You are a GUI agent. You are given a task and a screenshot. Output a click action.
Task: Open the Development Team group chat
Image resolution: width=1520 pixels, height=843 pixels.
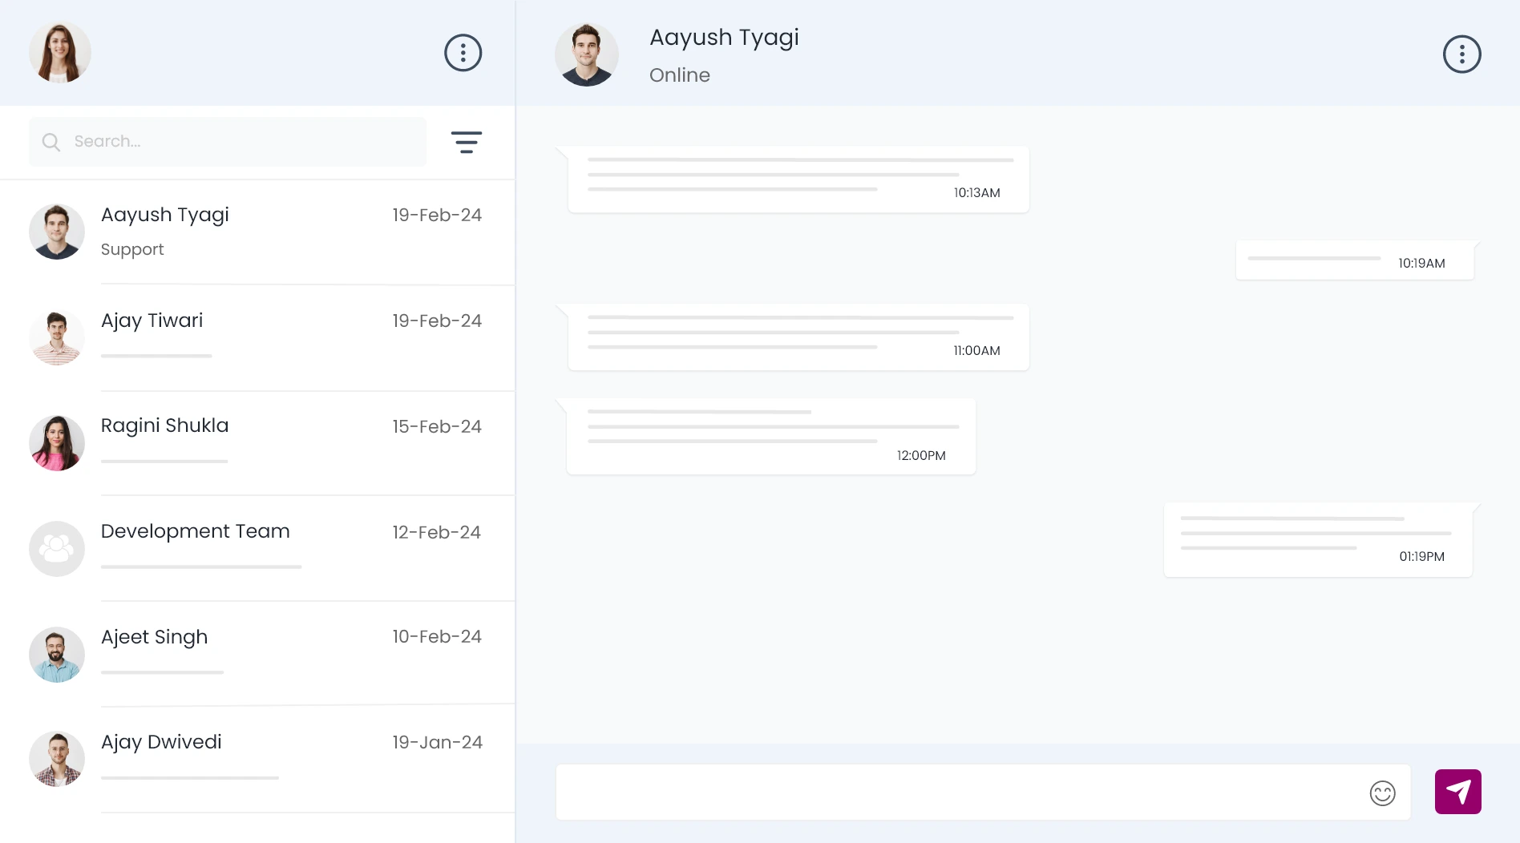[x=257, y=549]
